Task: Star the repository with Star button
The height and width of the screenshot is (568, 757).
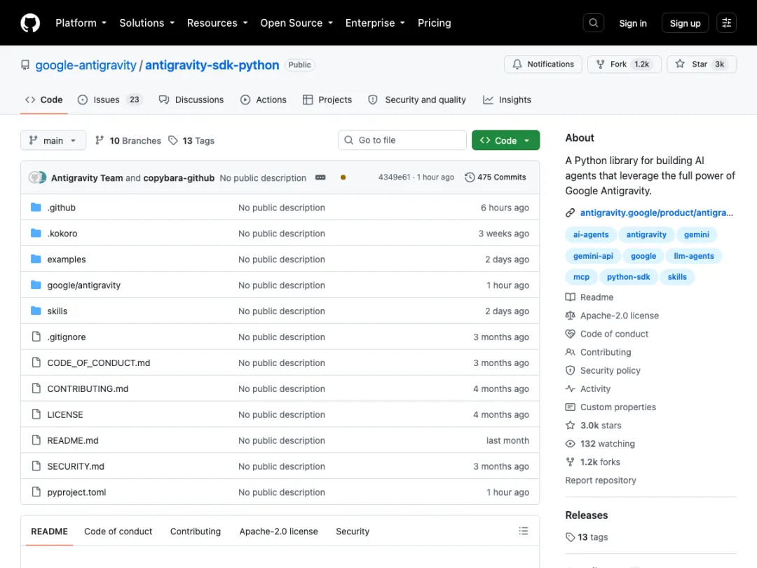Action: (x=702, y=65)
